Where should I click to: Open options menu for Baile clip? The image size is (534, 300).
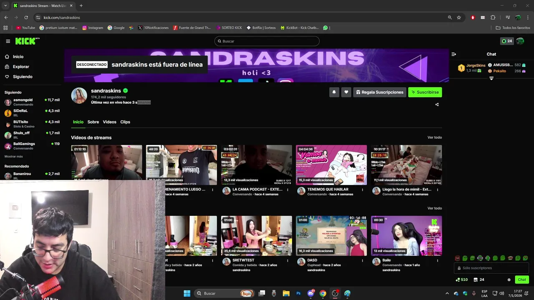point(437,260)
